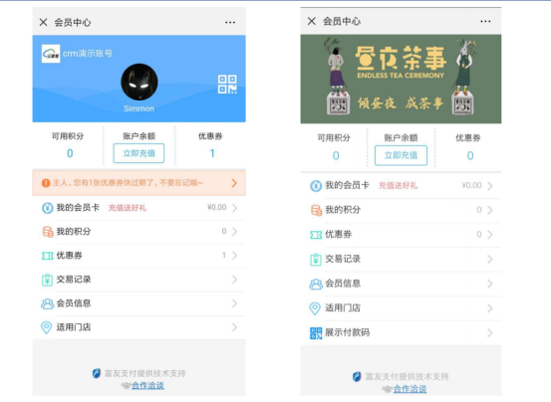Tap 富友支付 logo in right footer
Image resolution: width=551 pixels, height=402 pixels.
pyautogui.click(x=357, y=377)
